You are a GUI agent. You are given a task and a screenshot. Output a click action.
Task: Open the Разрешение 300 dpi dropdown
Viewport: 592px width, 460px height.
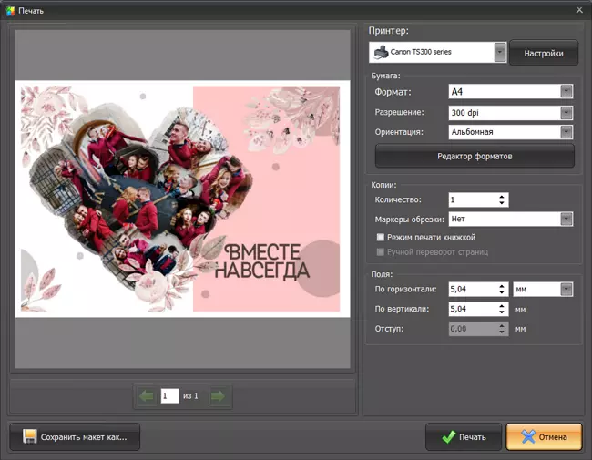coord(566,112)
